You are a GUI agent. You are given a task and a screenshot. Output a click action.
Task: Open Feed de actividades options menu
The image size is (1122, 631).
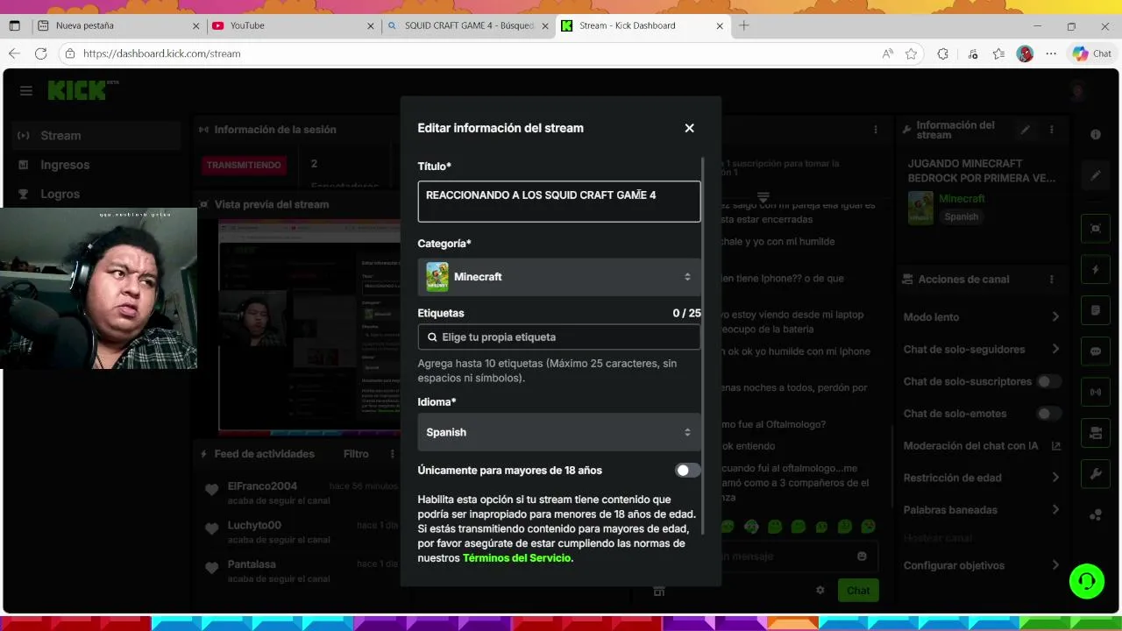(391, 454)
